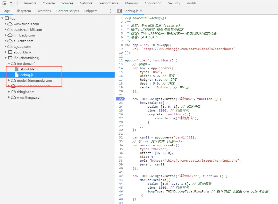Open the Memory tab

point(131,3)
